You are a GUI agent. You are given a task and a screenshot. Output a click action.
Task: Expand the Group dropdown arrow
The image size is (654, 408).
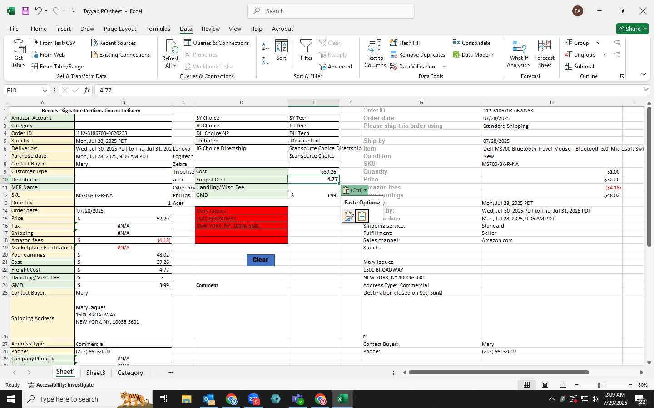(598, 43)
